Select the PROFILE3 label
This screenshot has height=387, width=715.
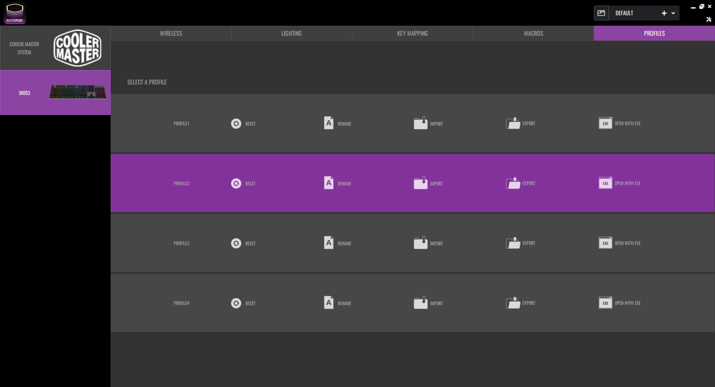coord(181,243)
